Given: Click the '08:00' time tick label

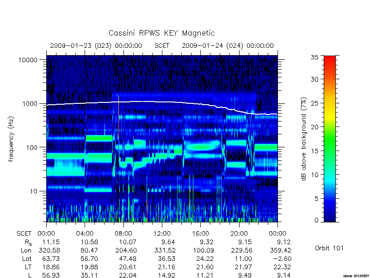Looking at the screenshot, I should click(x=123, y=234).
